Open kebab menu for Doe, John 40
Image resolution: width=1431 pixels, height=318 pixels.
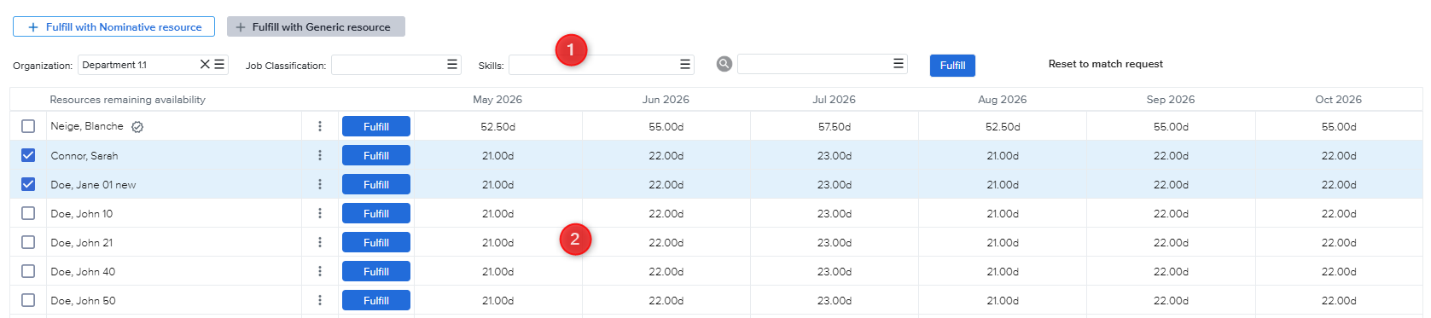click(x=320, y=271)
